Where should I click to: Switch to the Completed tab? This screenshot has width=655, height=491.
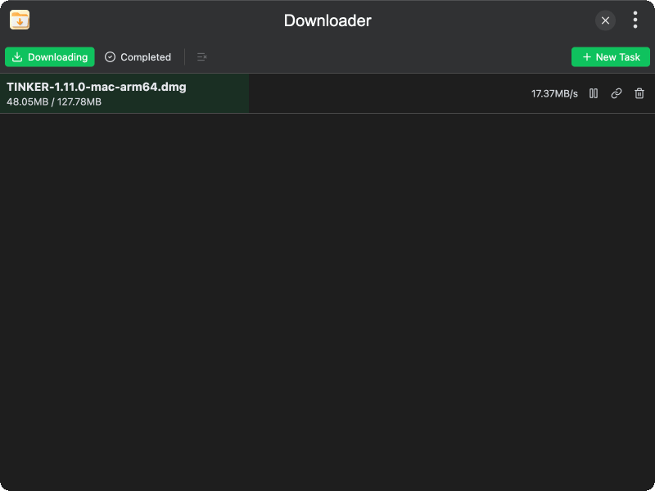tap(138, 56)
